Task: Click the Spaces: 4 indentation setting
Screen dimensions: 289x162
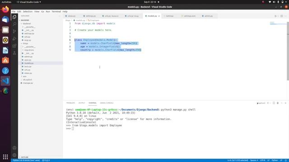Action: (254, 160)
